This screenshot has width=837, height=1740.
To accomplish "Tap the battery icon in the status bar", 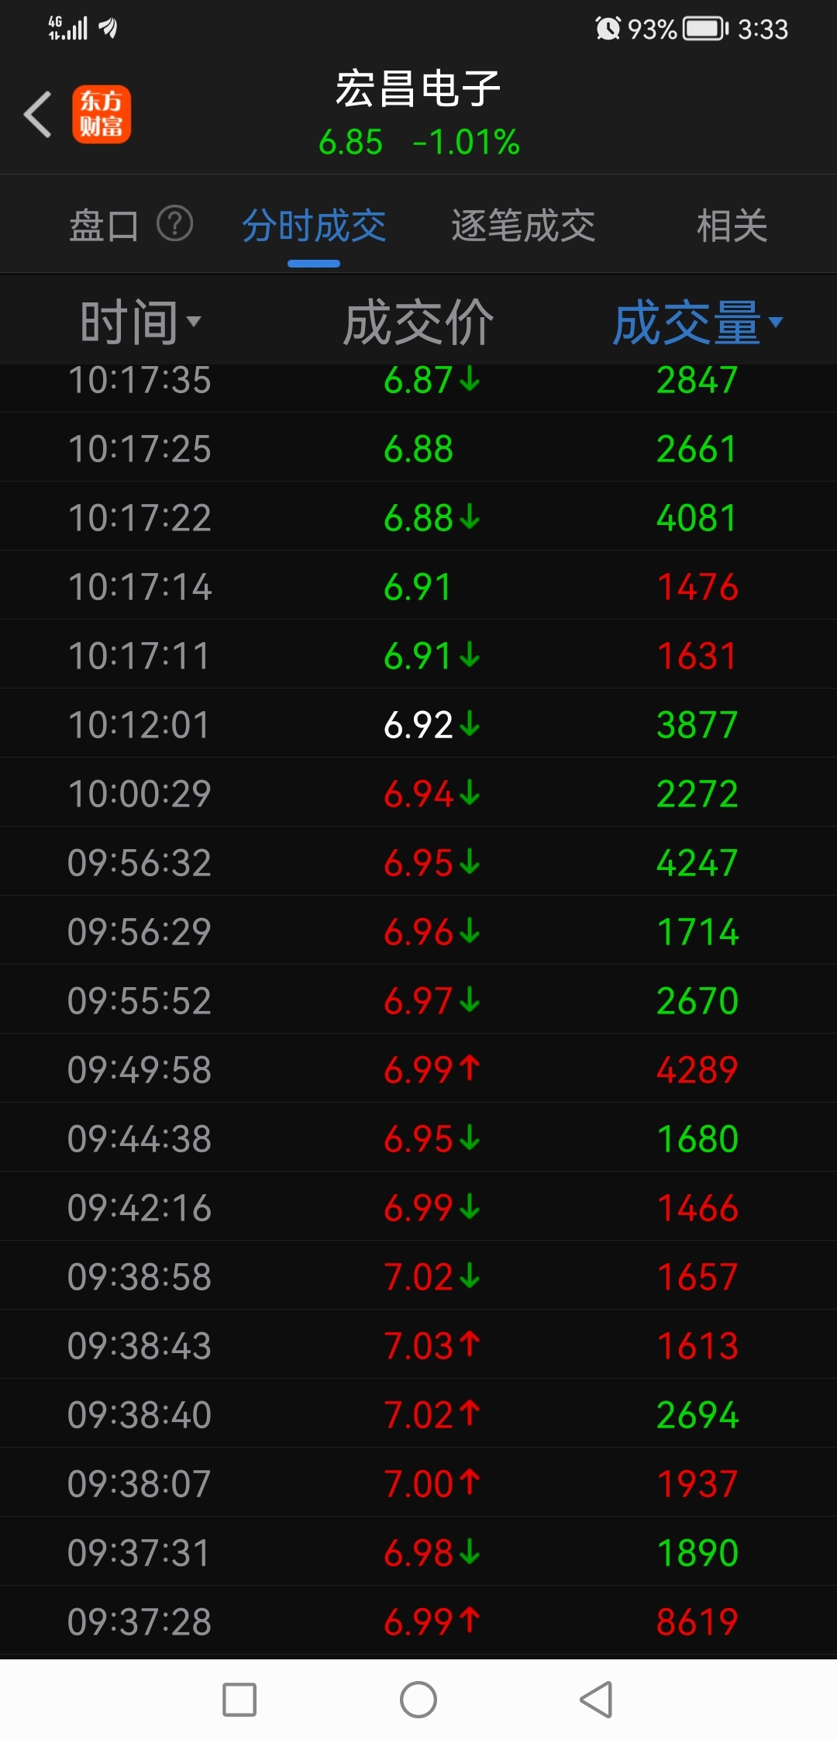I will (706, 29).
